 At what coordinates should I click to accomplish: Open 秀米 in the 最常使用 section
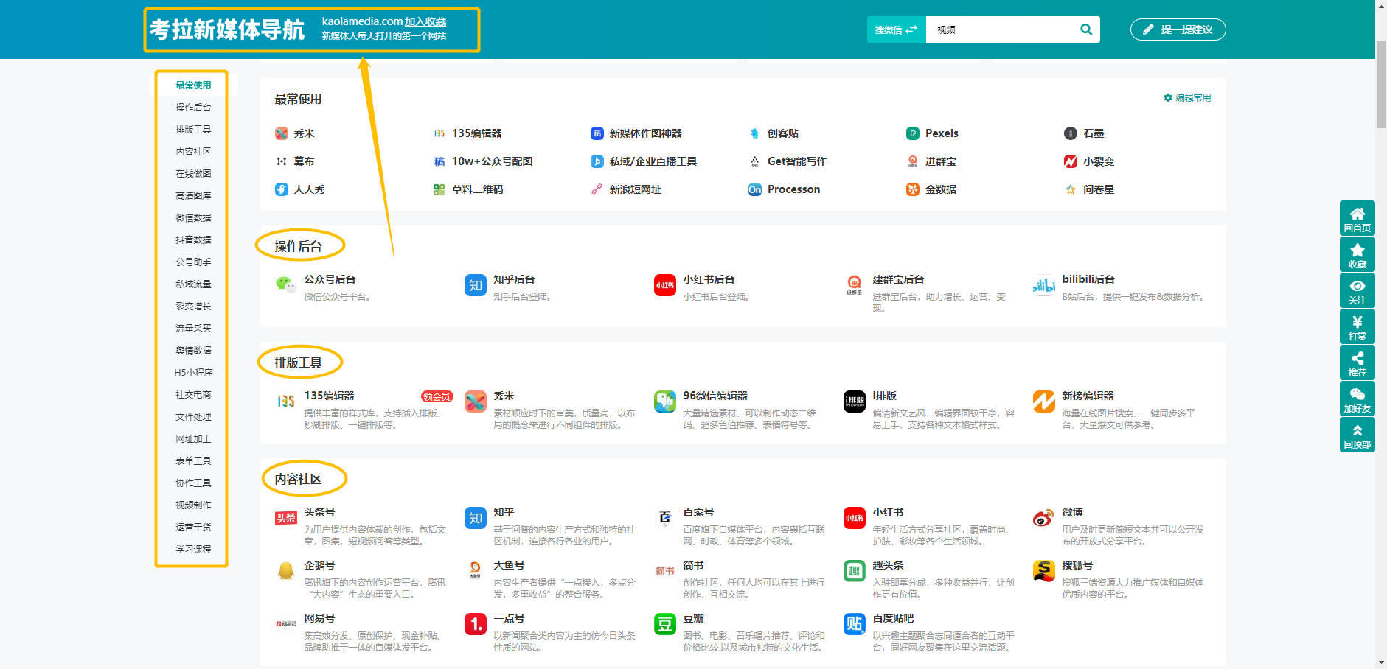click(x=295, y=133)
